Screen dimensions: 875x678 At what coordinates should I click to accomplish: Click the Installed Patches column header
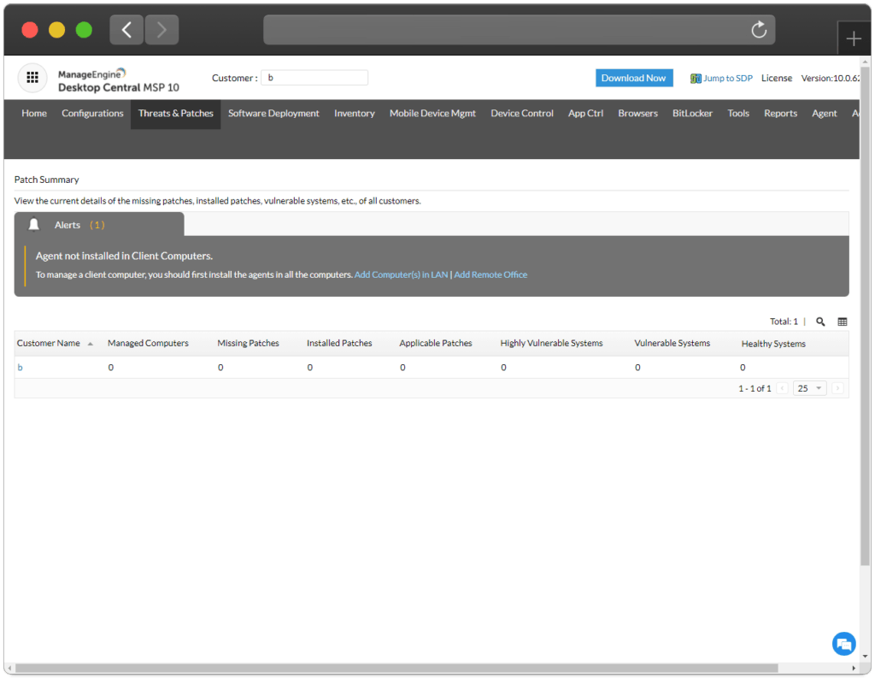(339, 344)
